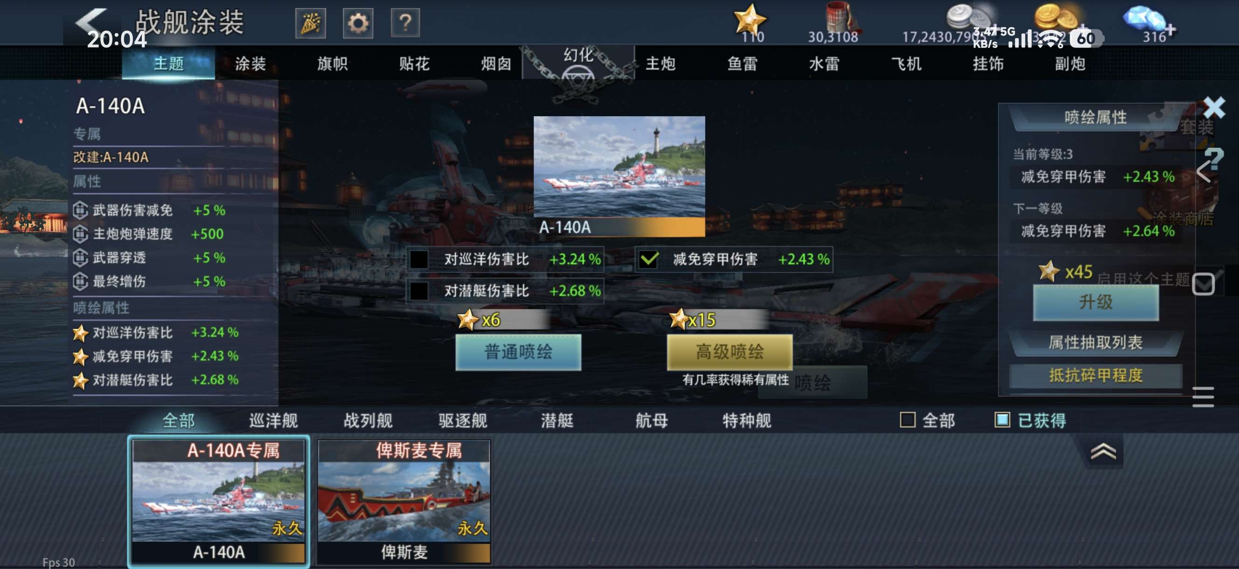Close the 喷绘属性 panel with X
Image resolution: width=1239 pixels, height=569 pixels.
[1214, 107]
